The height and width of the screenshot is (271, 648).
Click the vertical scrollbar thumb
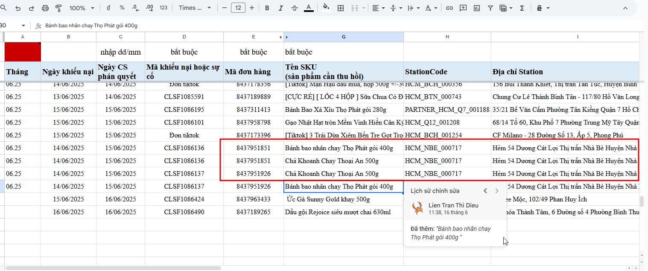[x=642, y=201]
